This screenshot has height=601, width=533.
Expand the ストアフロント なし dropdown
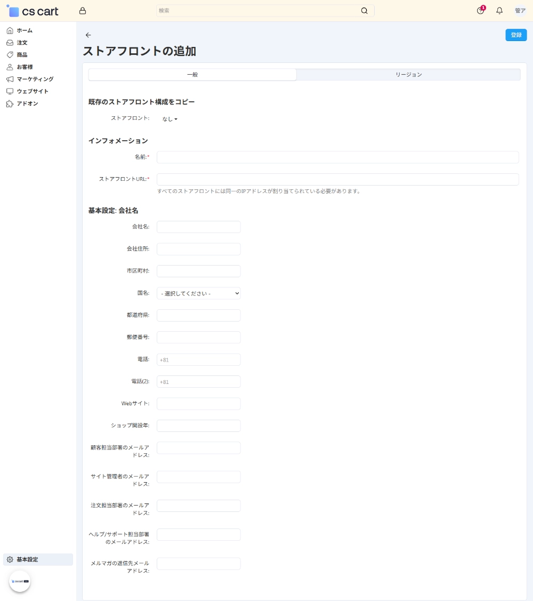point(169,119)
